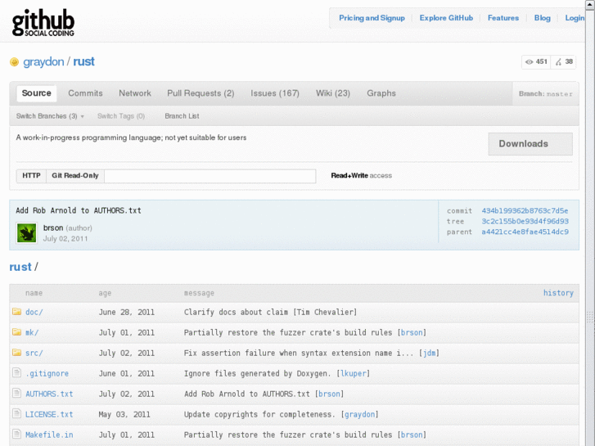Open the history link in file table
This screenshot has width=595, height=446.
[558, 293]
